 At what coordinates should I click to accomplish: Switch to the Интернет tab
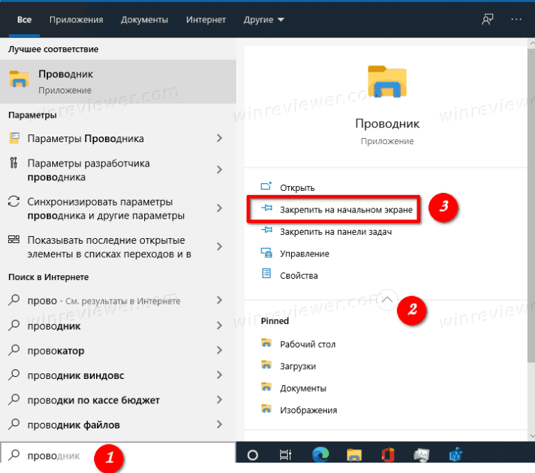click(206, 20)
